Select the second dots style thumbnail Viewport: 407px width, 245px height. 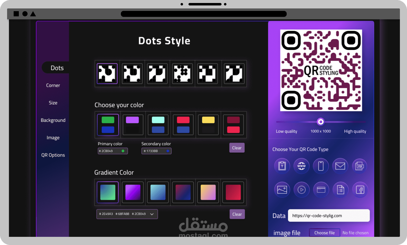point(132,73)
